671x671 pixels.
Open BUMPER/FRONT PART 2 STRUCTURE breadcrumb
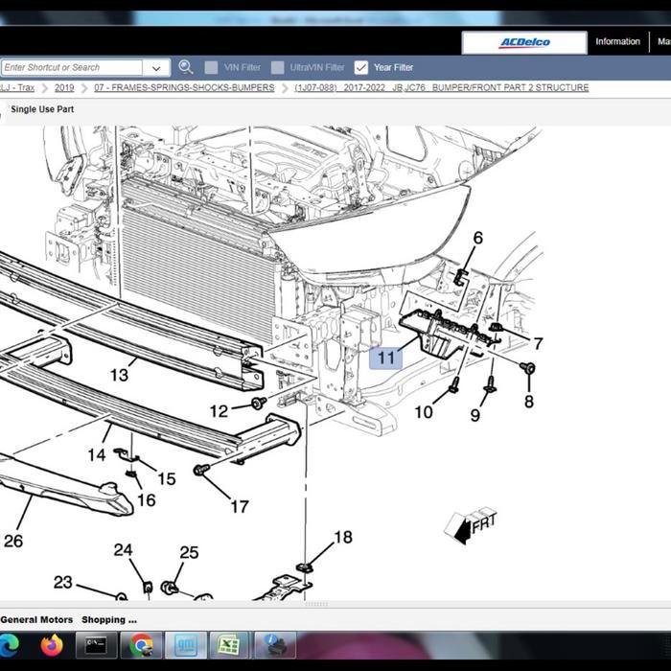(x=442, y=88)
